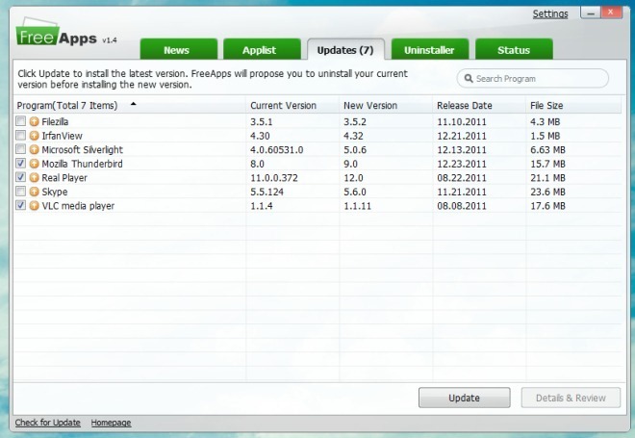
Task: Click the current version 4.0.60531.0 cell
Action: [276, 150]
